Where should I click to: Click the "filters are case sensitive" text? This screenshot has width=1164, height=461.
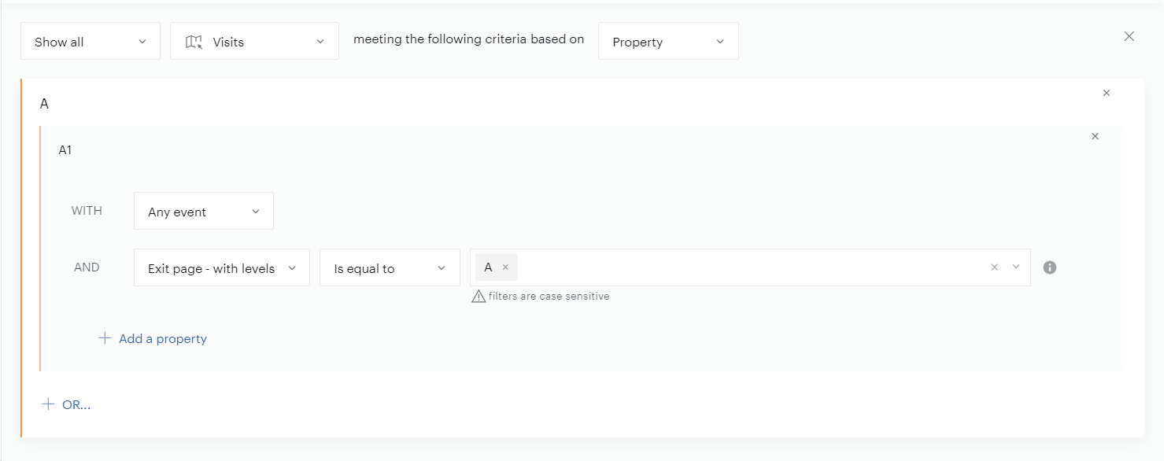tap(549, 297)
